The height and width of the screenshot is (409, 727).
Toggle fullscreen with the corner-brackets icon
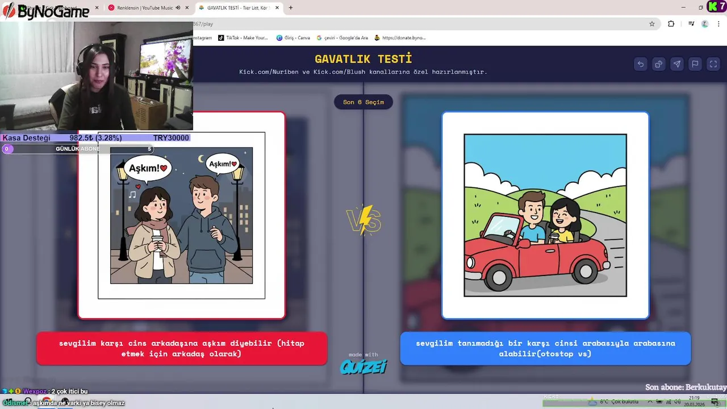[713, 64]
